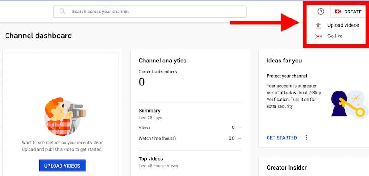
Task: Click the upload arrow icon
Action: click(x=318, y=25)
